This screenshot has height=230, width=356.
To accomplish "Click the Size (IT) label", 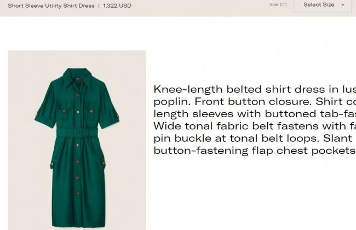I will pyautogui.click(x=278, y=4).
